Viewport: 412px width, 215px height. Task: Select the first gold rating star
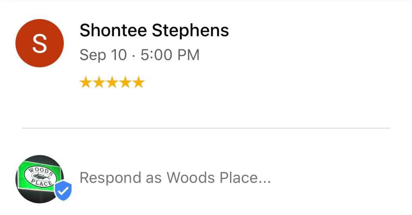[86, 82]
